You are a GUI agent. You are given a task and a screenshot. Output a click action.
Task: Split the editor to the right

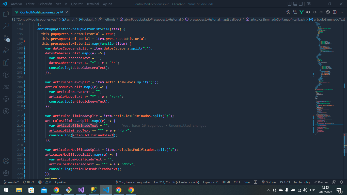tap(335, 12)
